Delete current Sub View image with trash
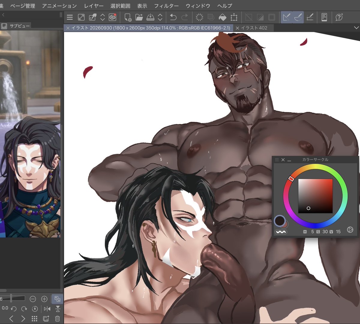360x324 pixels. pyautogui.click(x=58, y=319)
